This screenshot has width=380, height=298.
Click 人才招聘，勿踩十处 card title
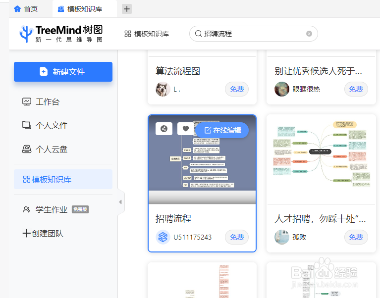tap(320, 219)
